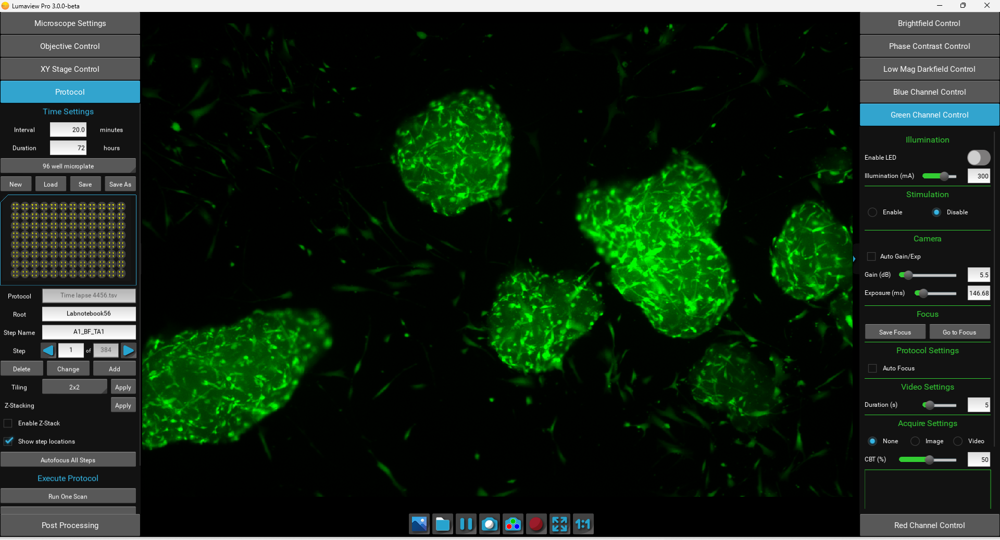Adjust the Illumination (mA) slider
Image resolution: width=1000 pixels, height=540 pixels.
pyautogui.click(x=940, y=176)
